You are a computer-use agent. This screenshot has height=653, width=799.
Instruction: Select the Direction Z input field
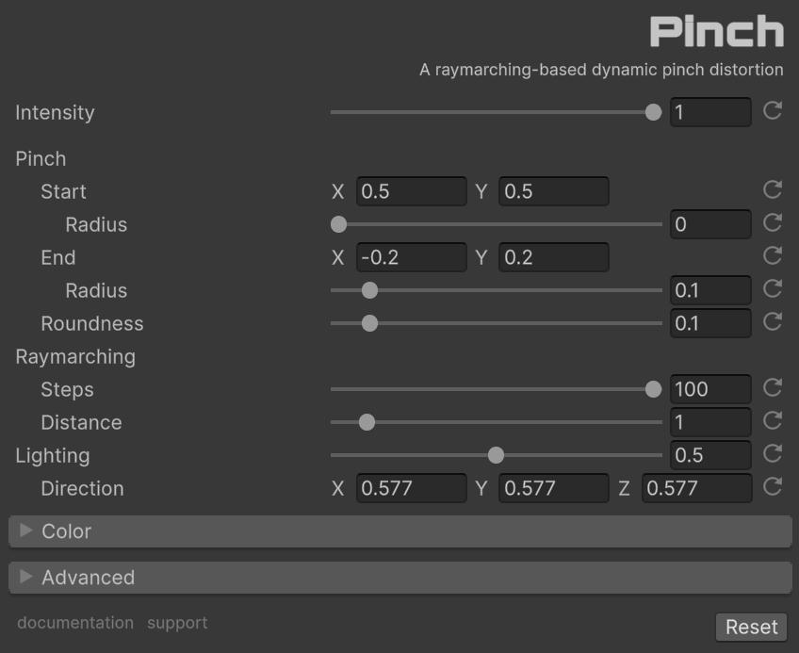696,488
